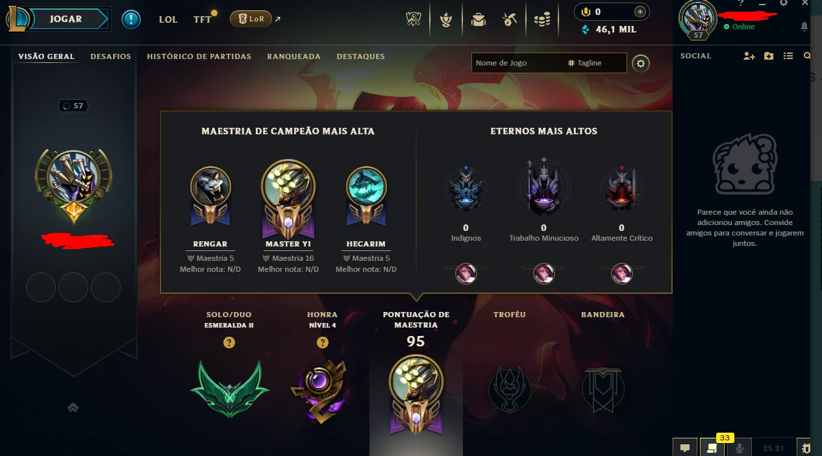Open the Store coins icon
This screenshot has height=456, width=822.
[x=542, y=19]
